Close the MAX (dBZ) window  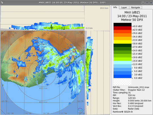pyautogui.click(x=151, y=3)
